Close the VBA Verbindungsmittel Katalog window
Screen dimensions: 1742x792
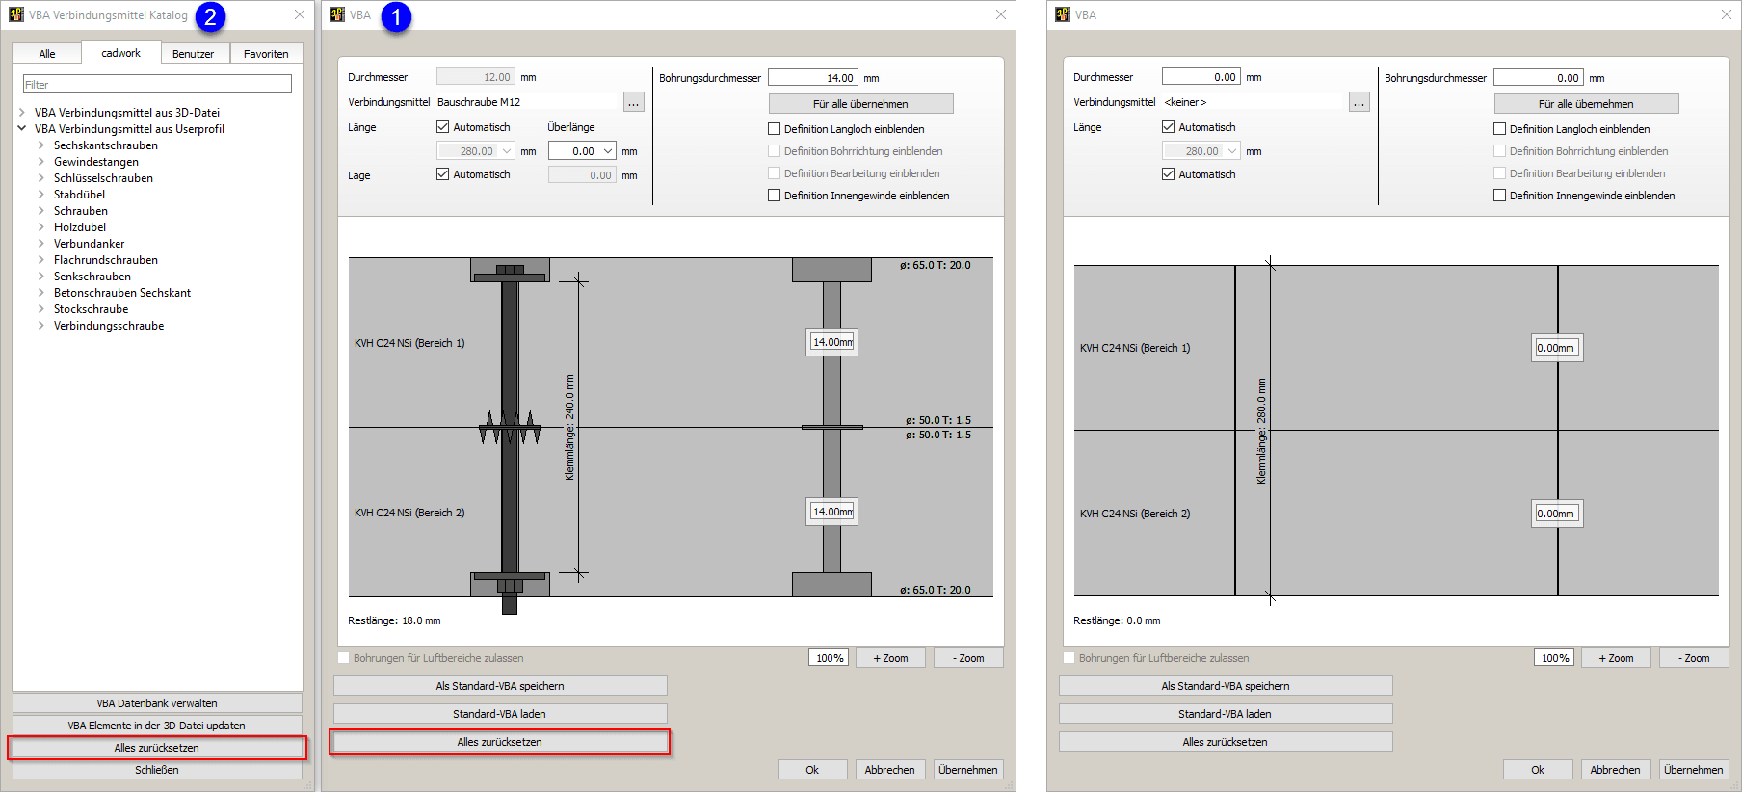[300, 14]
